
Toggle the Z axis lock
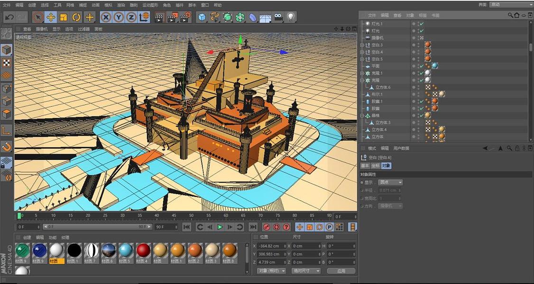coord(131,18)
